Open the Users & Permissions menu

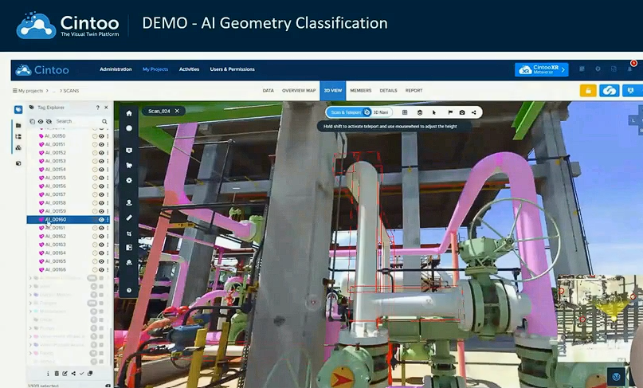(232, 69)
